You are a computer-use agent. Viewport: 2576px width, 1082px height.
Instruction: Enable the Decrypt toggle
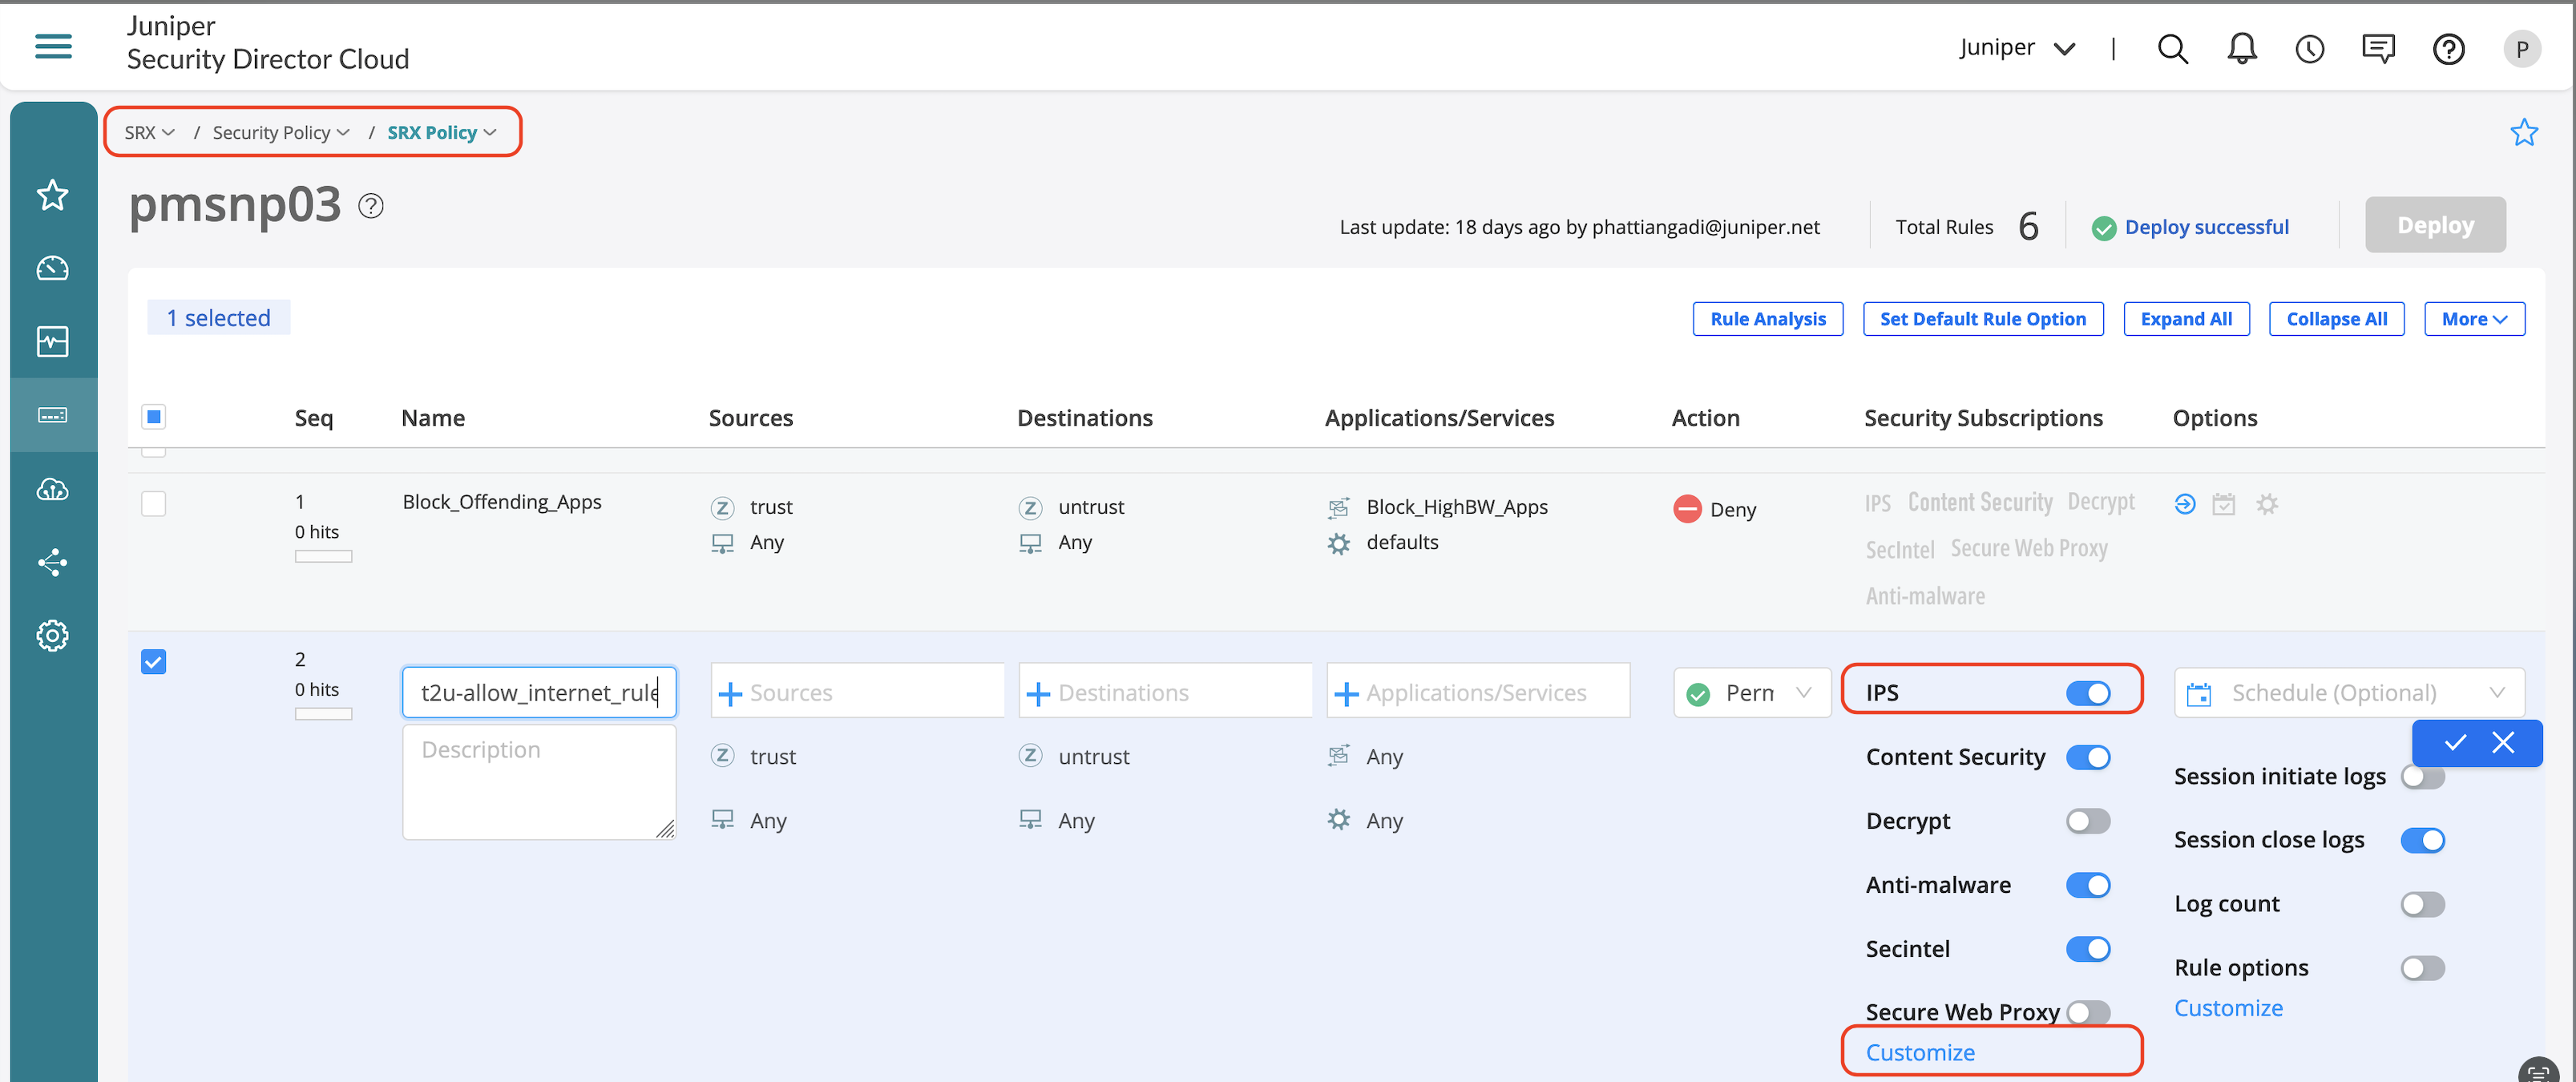pos(2088,821)
